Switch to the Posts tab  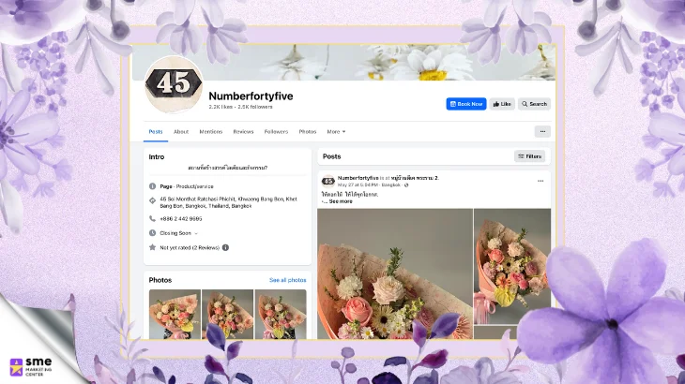coord(156,132)
